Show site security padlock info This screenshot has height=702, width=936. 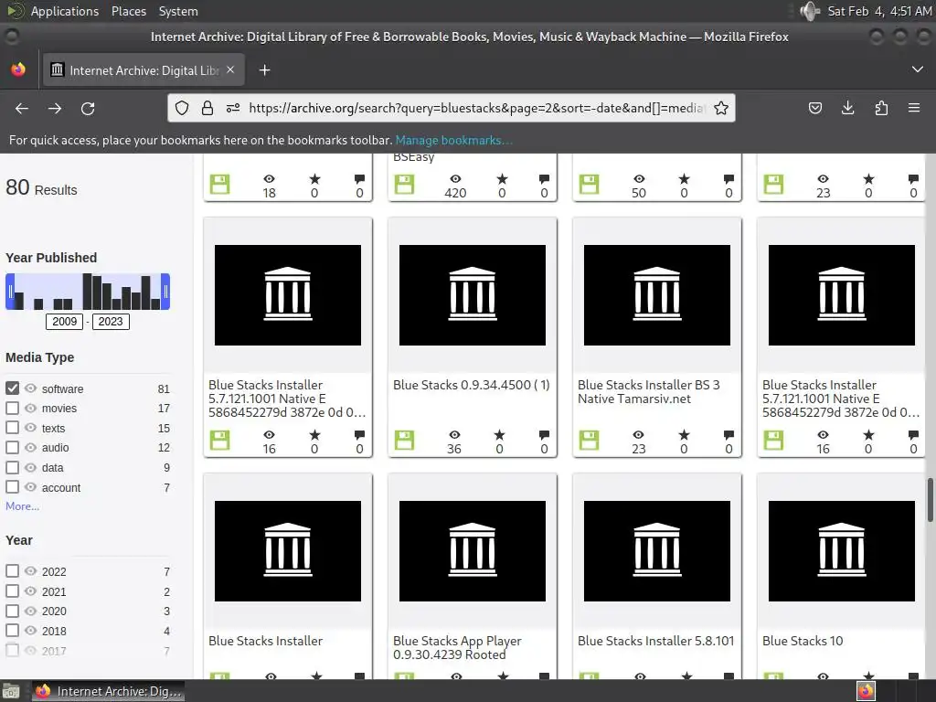[207, 108]
